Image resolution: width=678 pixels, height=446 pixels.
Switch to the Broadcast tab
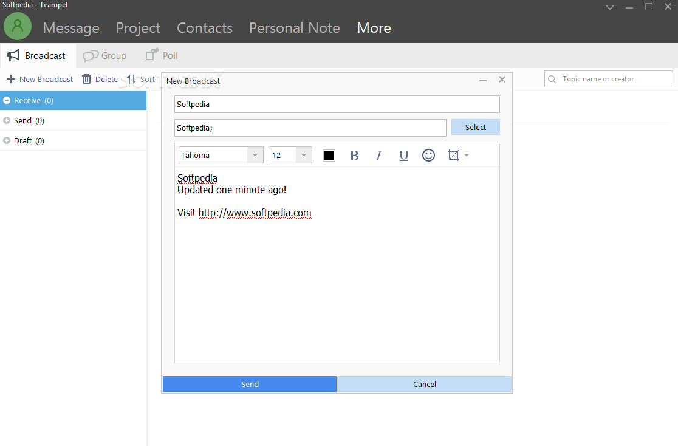point(38,56)
